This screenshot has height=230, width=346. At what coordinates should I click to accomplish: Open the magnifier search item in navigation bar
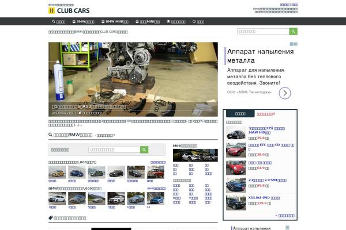(59, 22)
